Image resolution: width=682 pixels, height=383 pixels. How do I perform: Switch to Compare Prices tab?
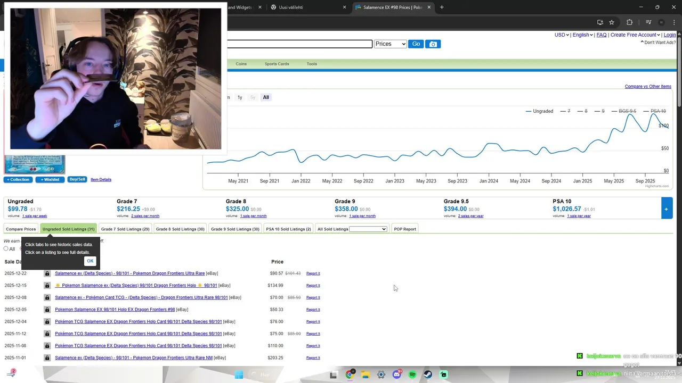21,229
